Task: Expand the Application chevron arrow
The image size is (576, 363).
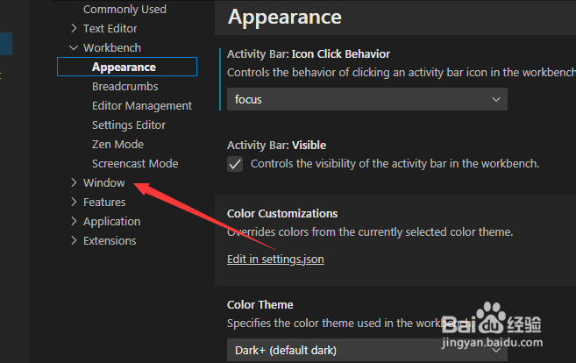Action: click(x=75, y=222)
